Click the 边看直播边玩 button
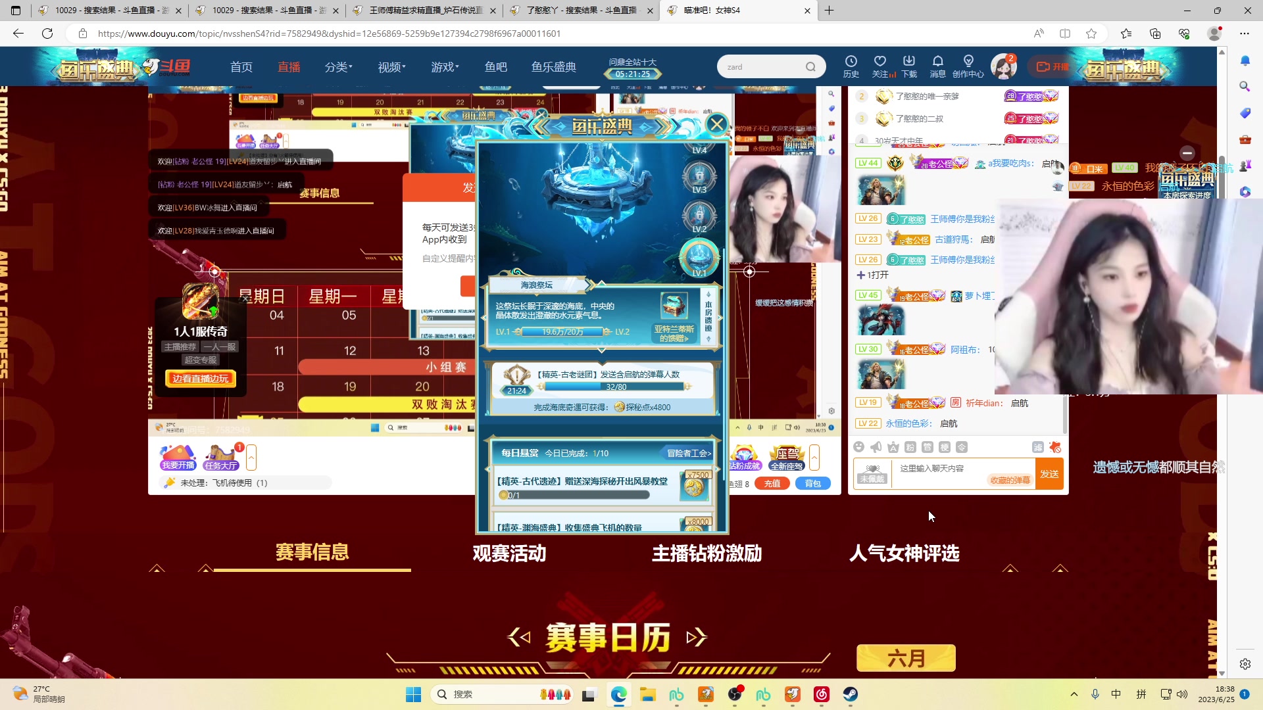The image size is (1263, 710). point(200,379)
